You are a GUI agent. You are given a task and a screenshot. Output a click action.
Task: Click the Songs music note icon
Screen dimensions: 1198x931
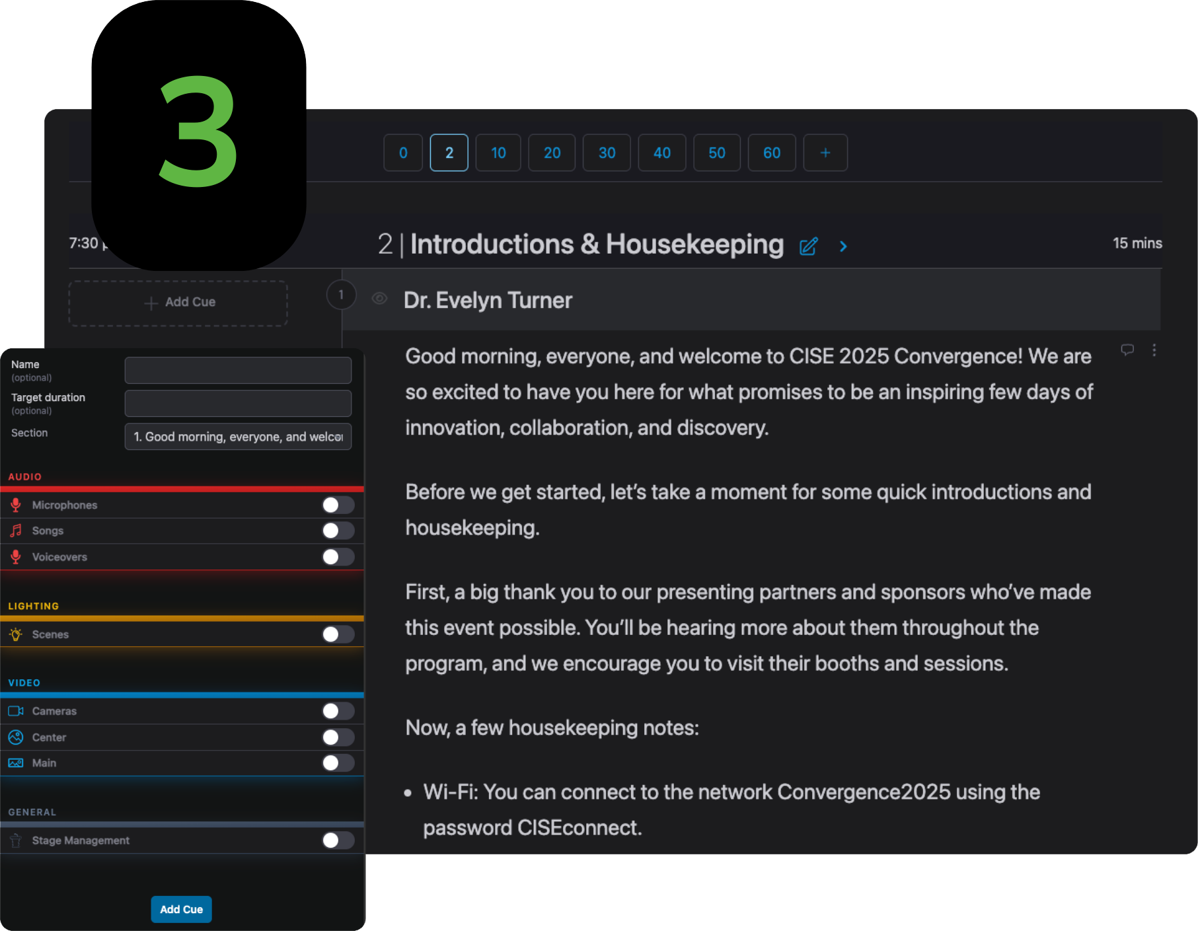click(x=16, y=531)
